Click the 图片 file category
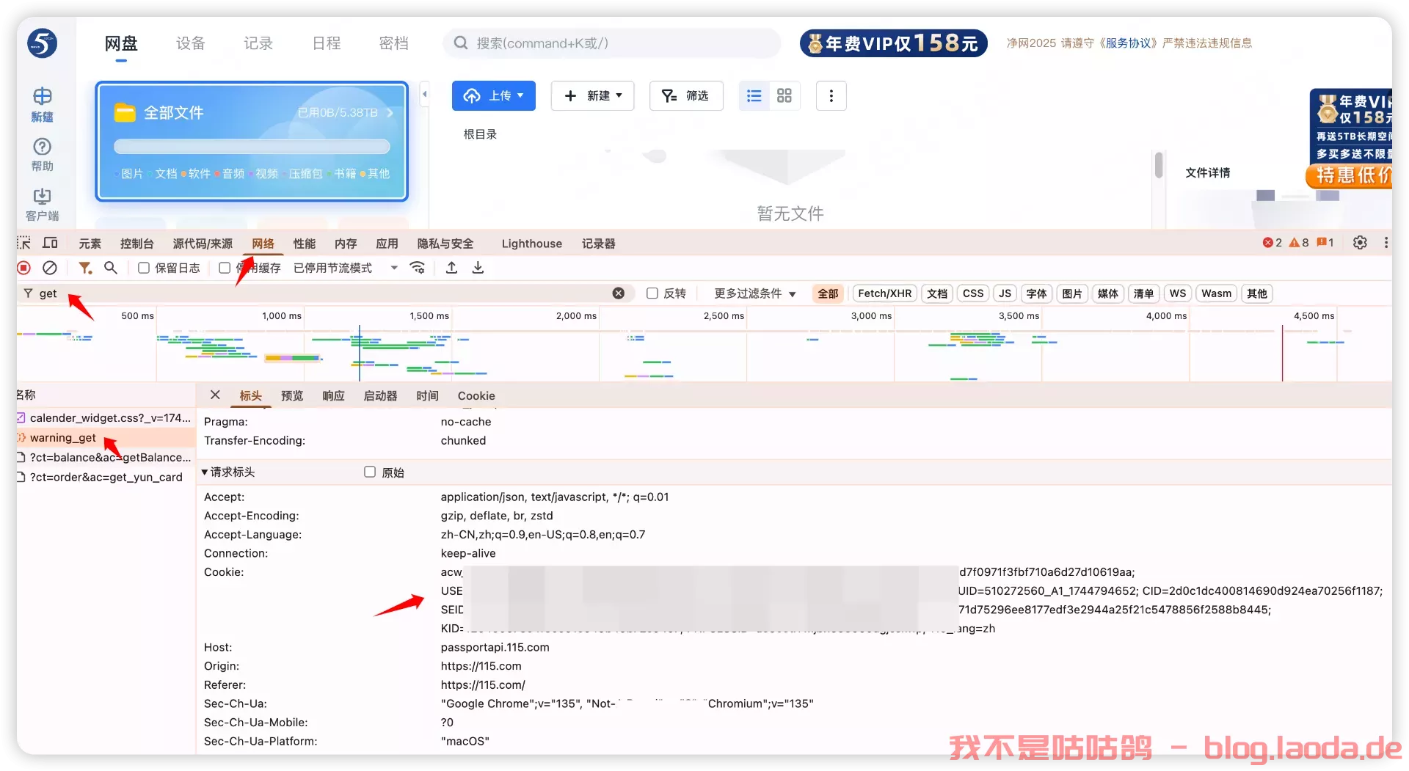The image size is (1409, 771). [x=132, y=174]
